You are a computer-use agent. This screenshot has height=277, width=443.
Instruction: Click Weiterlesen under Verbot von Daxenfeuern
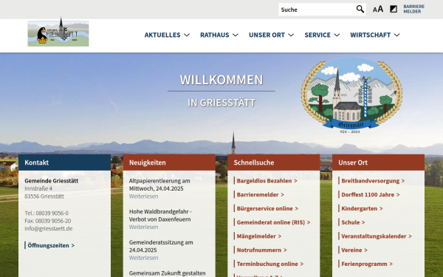click(143, 227)
